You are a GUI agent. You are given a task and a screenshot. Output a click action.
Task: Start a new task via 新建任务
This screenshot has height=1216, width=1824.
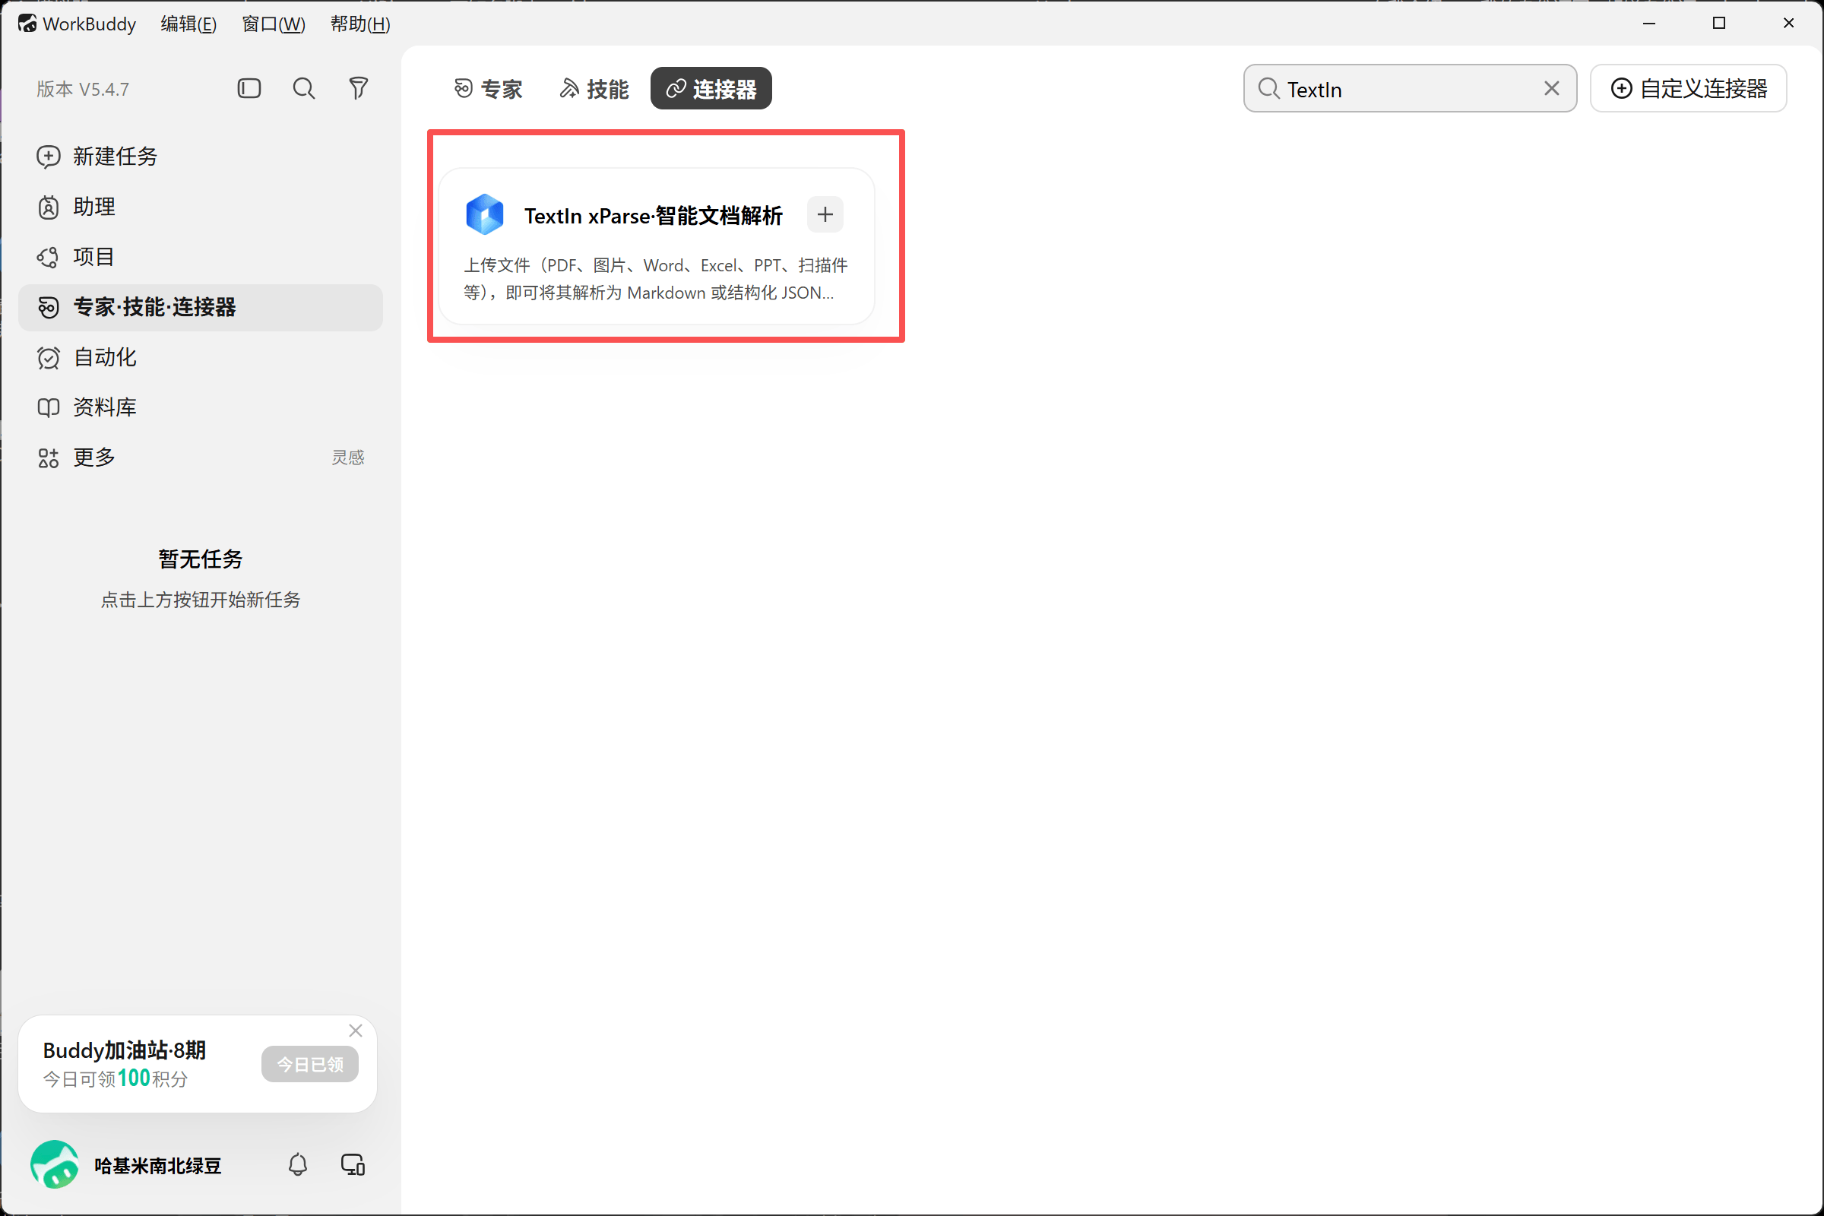tap(200, 157)
